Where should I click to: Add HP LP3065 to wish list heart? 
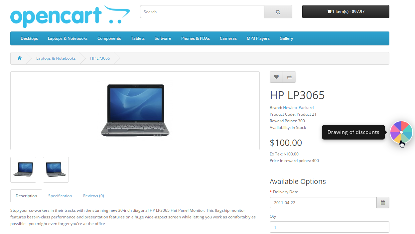click(x=276, y=77)
